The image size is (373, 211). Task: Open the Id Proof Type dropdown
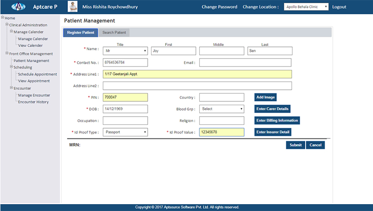coord(125,132)
